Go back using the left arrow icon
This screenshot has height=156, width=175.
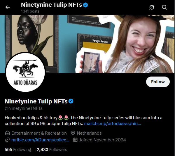coord(8,7)
